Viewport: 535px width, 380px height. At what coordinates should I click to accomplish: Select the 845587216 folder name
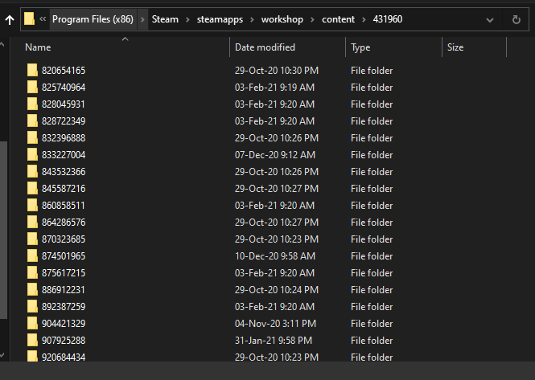click(x=64, y=189)
